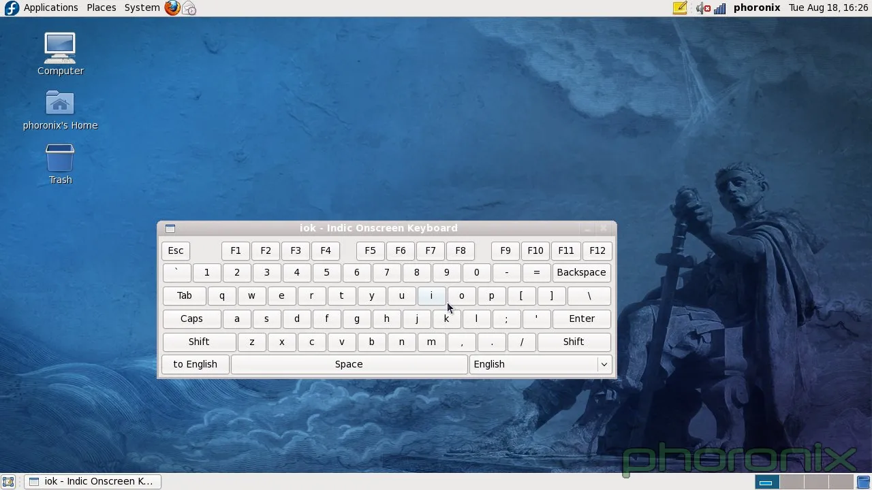
Task: Click the Esc key
Action: (x=176, y=250)
